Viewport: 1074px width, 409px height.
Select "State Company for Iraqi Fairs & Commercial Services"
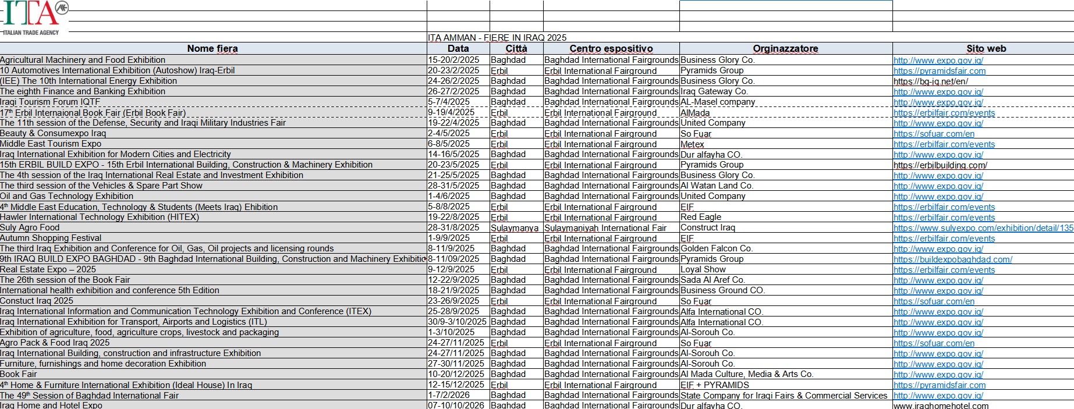(786, 395)
